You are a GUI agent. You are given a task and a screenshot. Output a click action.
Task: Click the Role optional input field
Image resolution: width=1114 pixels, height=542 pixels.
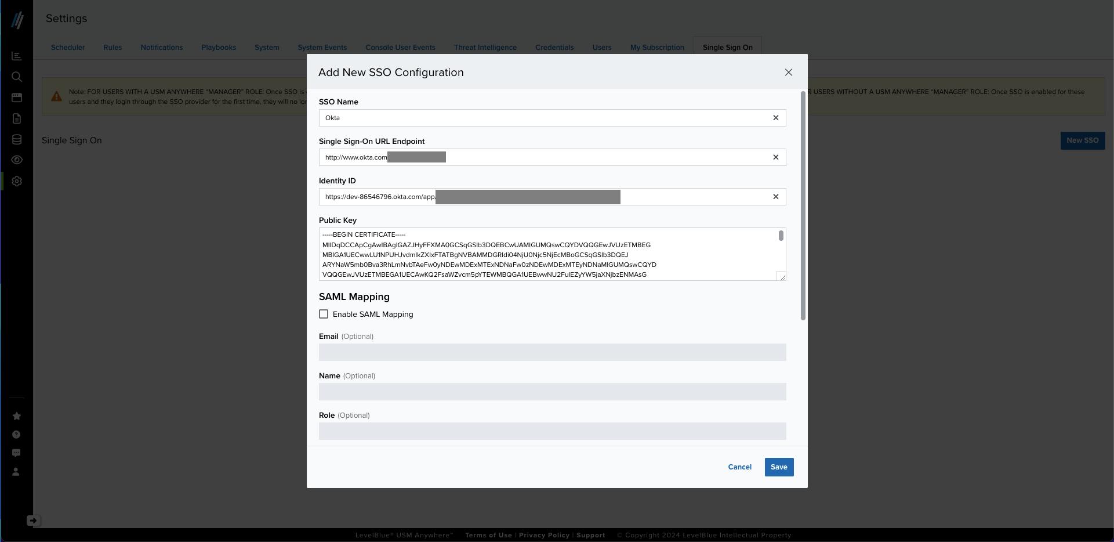coord(553,431)
